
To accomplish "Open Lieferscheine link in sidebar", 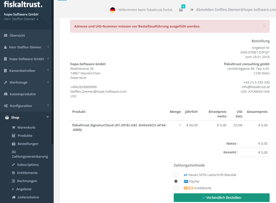I will pyautogui.click(x=28, y=197).
